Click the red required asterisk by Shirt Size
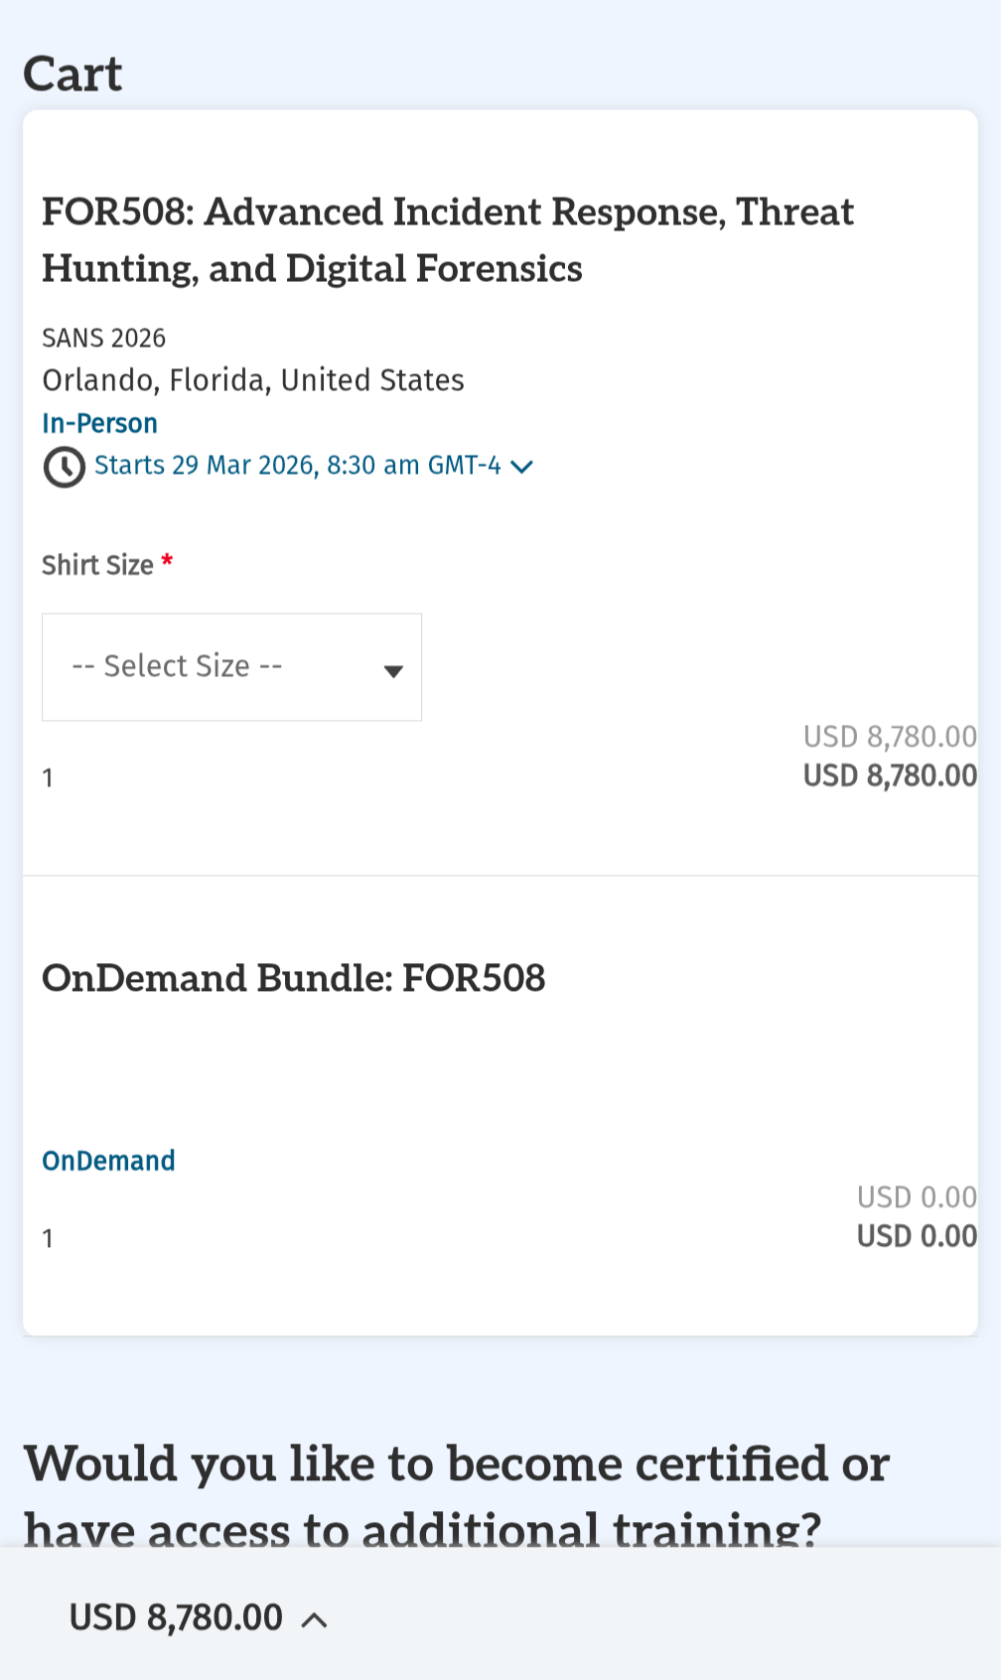This screenshot has height=1680, width=1001. click(x=167, y=562)
